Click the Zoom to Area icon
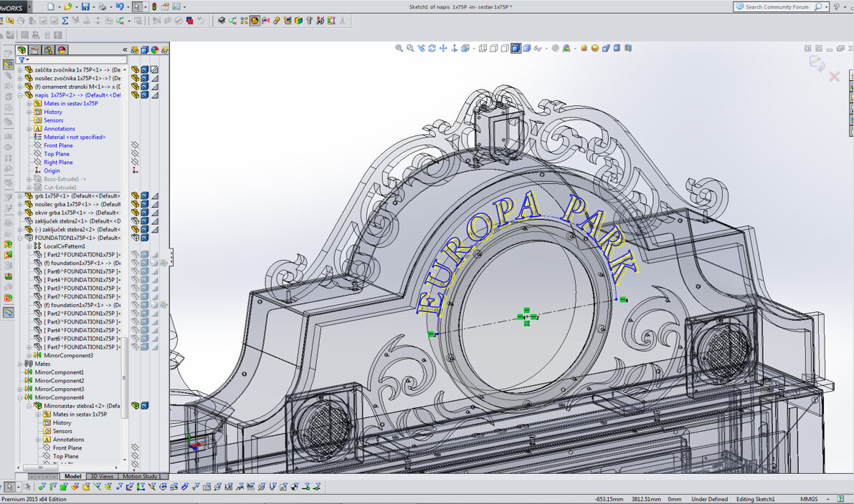 click(410, 49)
